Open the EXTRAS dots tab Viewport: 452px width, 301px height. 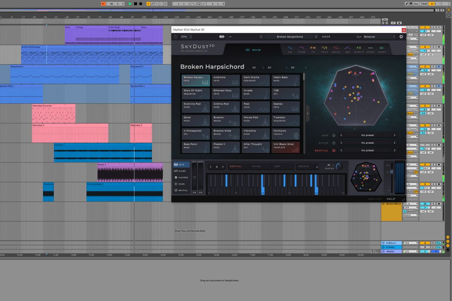click(370, 49)
